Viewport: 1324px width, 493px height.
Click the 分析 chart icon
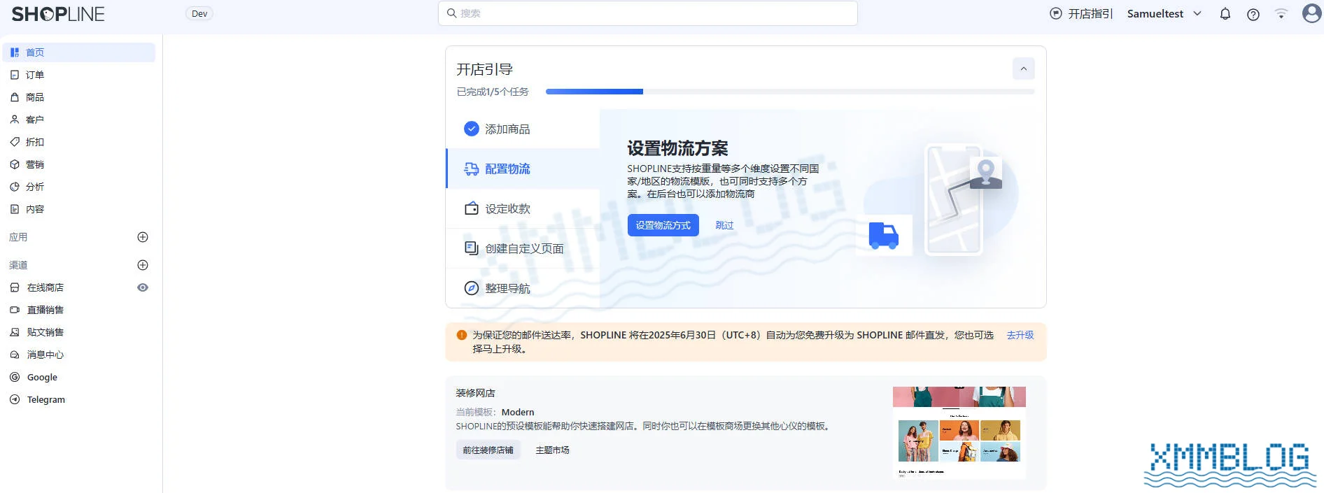coord(15,187)
